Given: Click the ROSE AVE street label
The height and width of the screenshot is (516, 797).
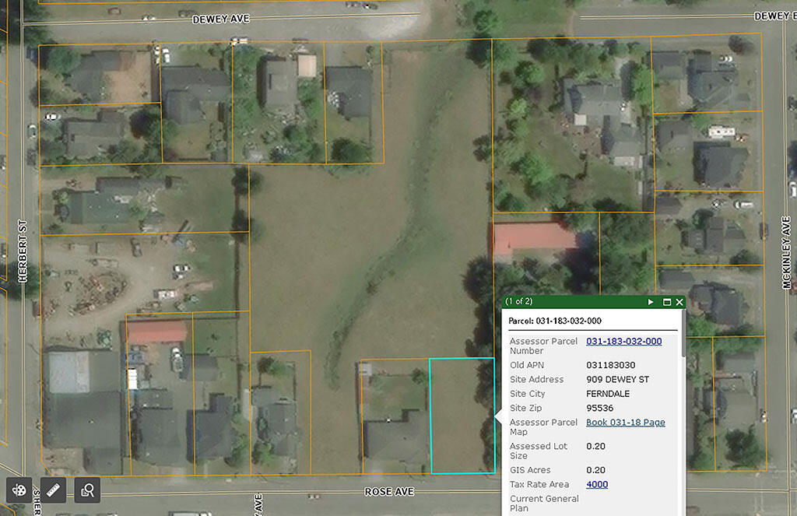Looking at the screenshot, I should [389, 492].
